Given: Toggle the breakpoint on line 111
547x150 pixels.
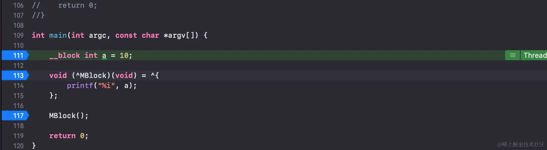Looking at the screenshot, I should point(15,55).
